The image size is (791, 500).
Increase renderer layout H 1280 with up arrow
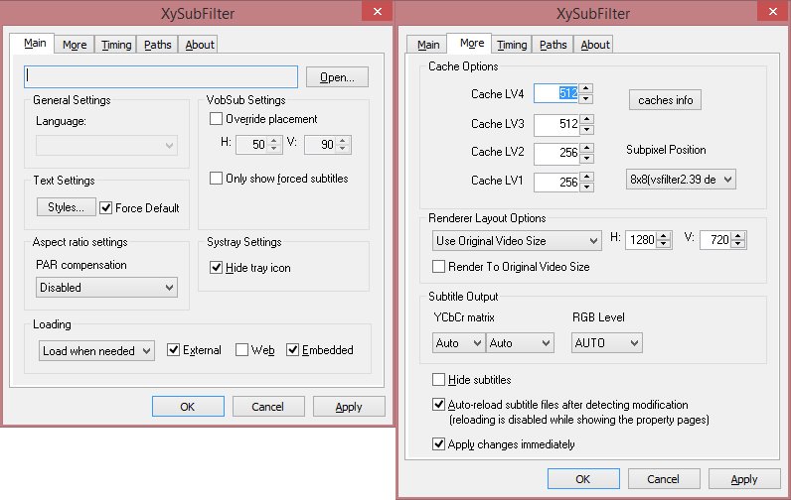pyautogui.click(x=664, y=236)
